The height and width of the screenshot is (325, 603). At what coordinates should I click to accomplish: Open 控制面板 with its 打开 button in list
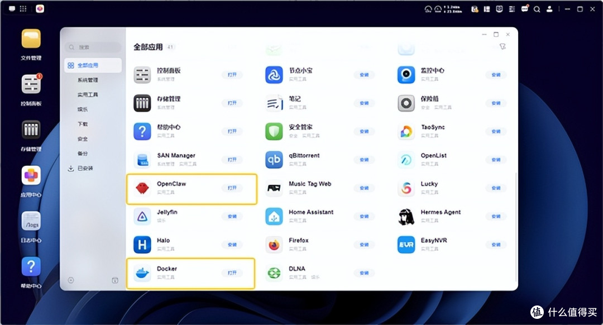tap(232, 75)
